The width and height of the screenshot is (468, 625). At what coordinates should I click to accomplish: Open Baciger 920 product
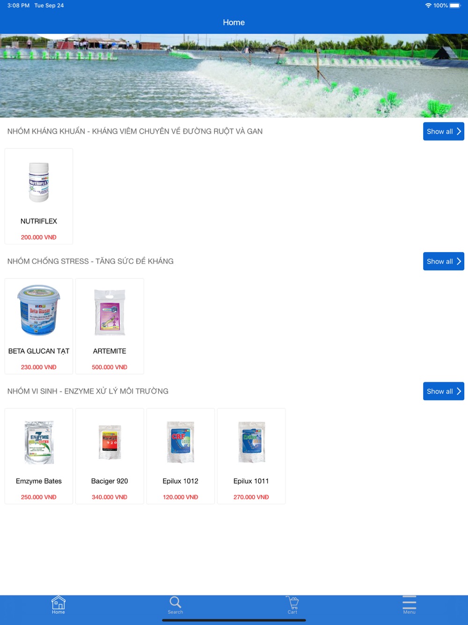pyautogui.click(x=110, y=456)
